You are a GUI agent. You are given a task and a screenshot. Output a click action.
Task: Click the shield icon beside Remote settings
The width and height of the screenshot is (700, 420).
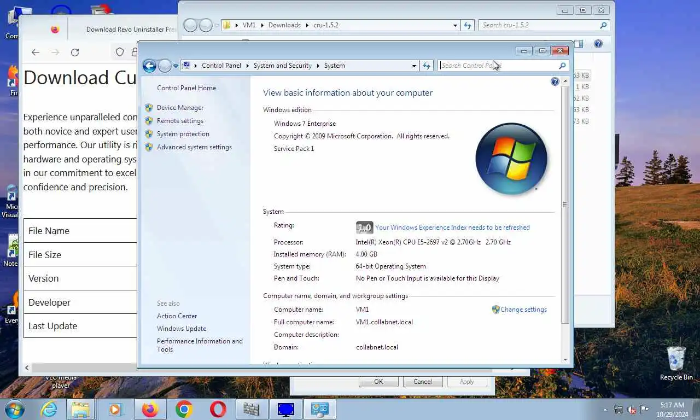[149, 121]
